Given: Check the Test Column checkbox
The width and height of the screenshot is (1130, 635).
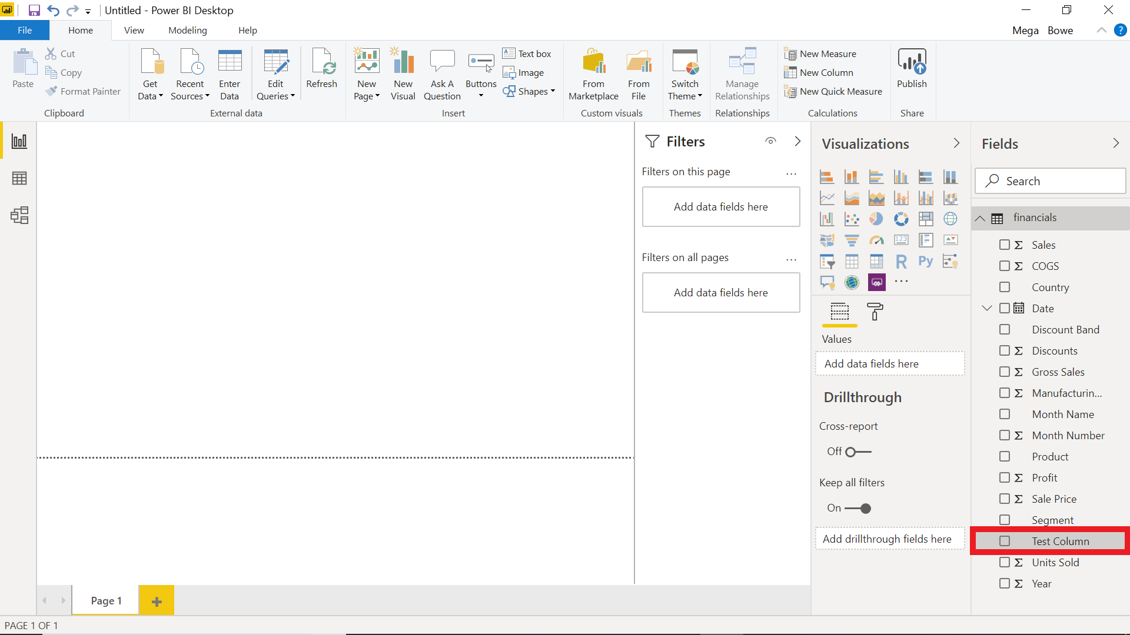Looking at the screenshot, I should tap(1005, 541).
